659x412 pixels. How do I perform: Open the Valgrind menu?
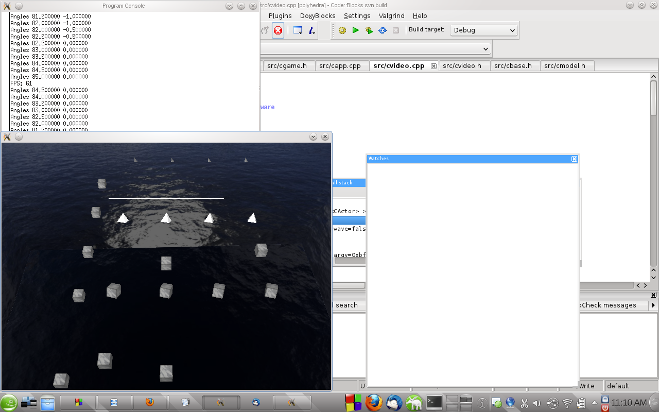(391, 16)
